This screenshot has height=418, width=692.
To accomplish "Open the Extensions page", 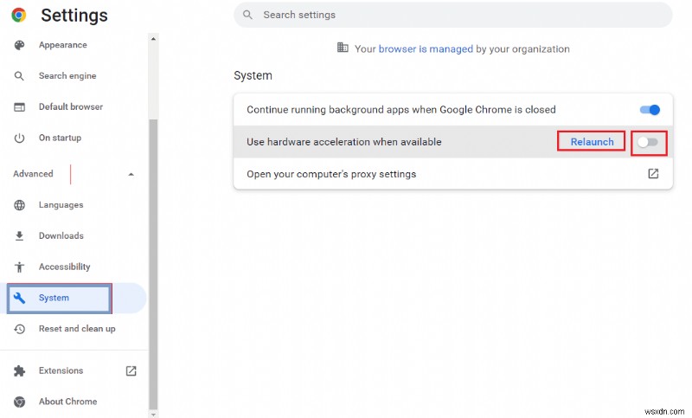I will coord(61,370).
